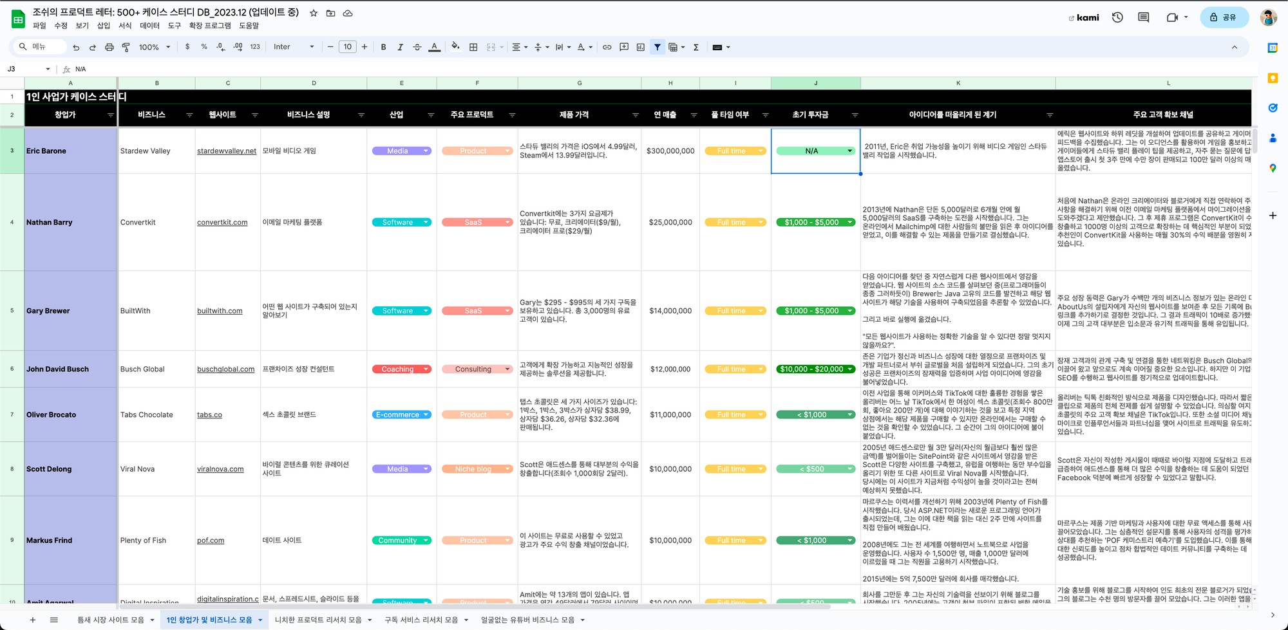
Task: Open the stardewvalley.net link
Action: [227, 151]
